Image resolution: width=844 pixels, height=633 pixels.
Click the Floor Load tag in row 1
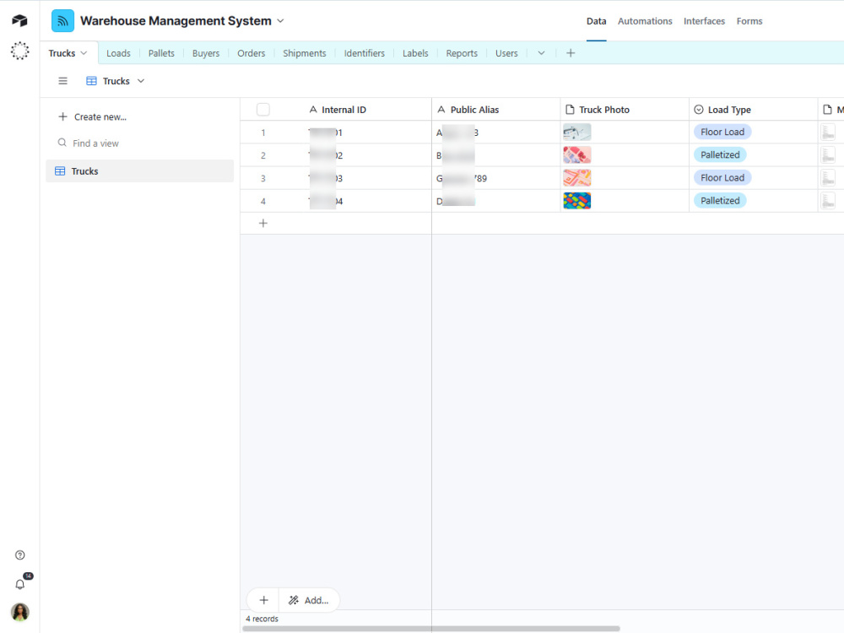[722, 132]
